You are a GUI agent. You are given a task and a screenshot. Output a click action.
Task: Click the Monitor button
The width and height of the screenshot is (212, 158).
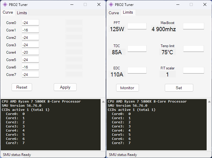point(127,88)
